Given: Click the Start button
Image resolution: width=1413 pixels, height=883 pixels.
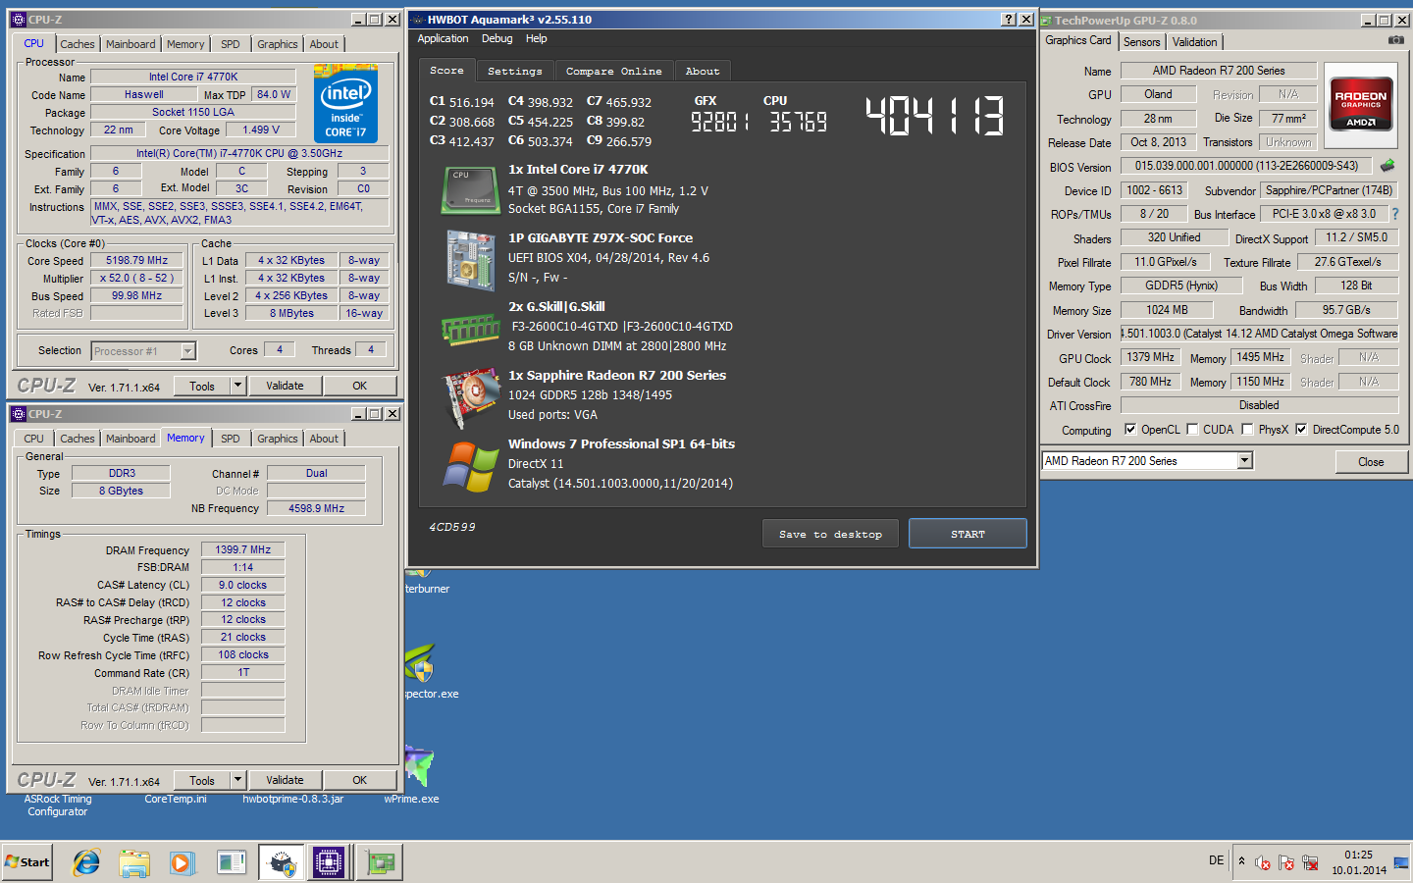Looking at the screenshot, I should [27, 862].
